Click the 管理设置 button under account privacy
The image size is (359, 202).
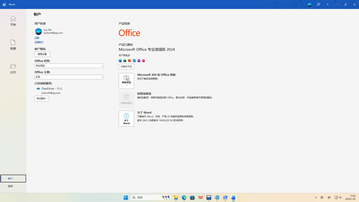pyautogui.click(x=42, y=54)
